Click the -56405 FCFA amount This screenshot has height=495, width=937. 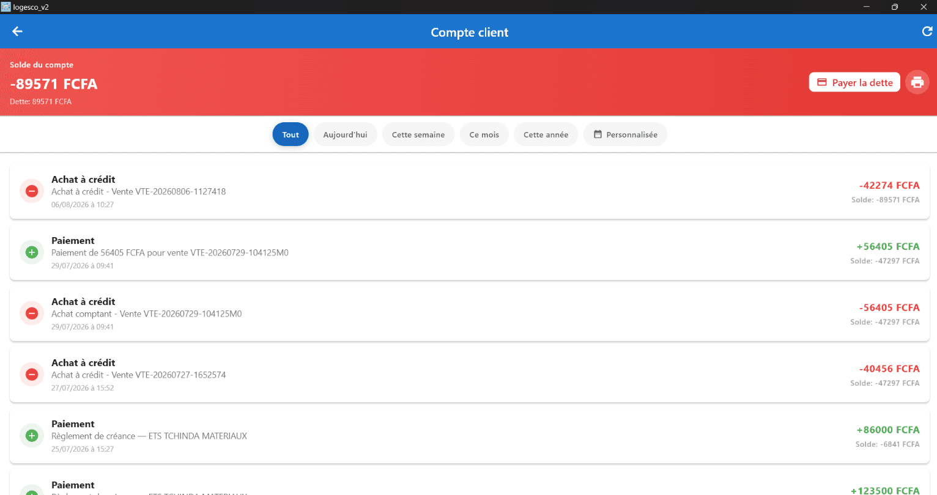tap(889, 308)
